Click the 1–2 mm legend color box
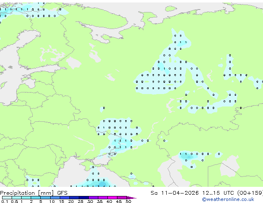 pos(26,198)
